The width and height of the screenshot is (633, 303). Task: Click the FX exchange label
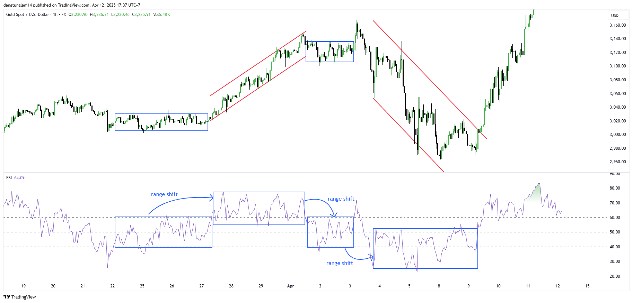click(x=64, y=15)
